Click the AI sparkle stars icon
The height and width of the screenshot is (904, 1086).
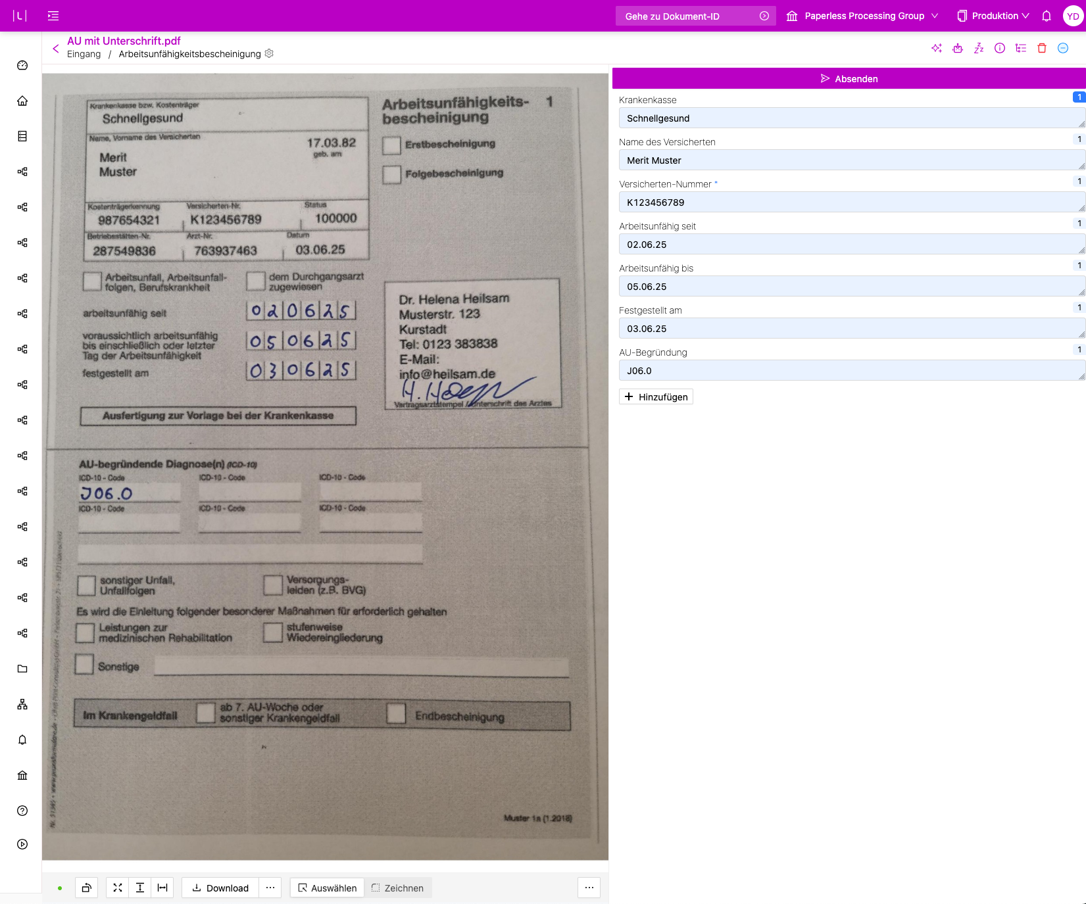click(x=937, y=48)
